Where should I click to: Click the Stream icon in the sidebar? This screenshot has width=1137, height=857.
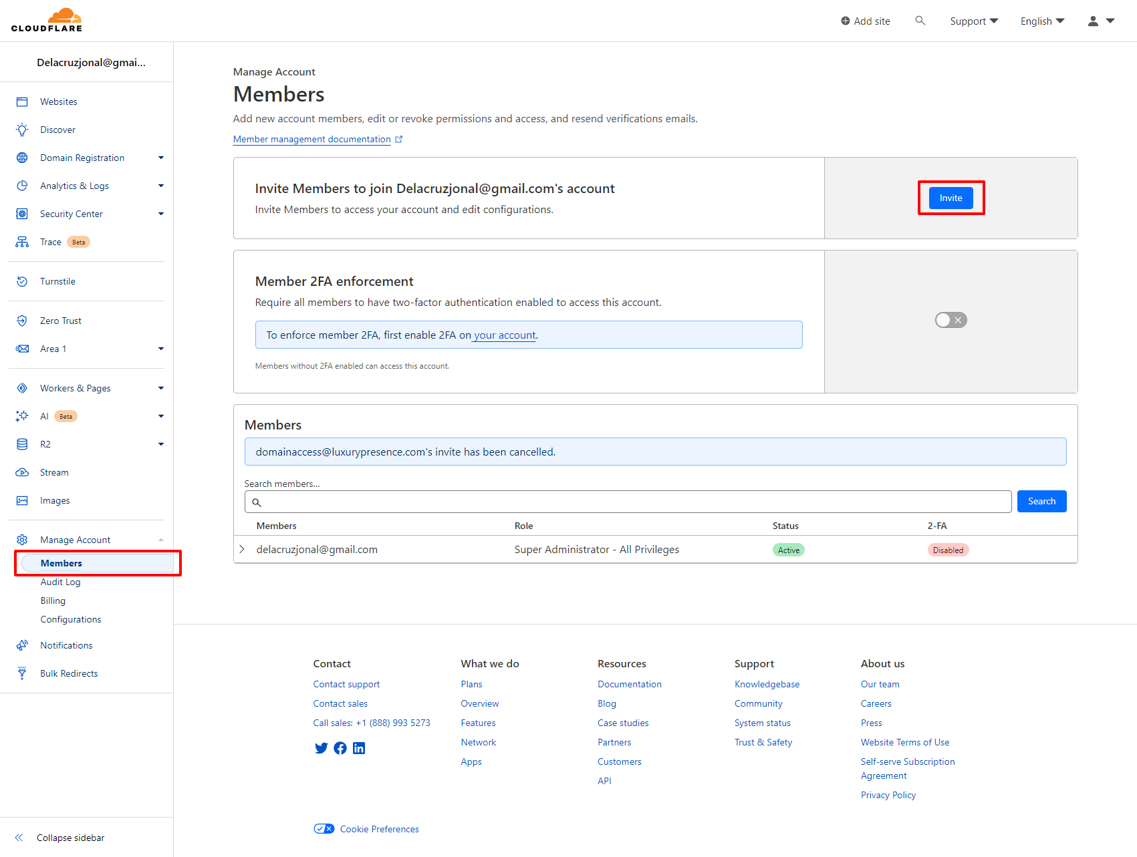(22, 472)
